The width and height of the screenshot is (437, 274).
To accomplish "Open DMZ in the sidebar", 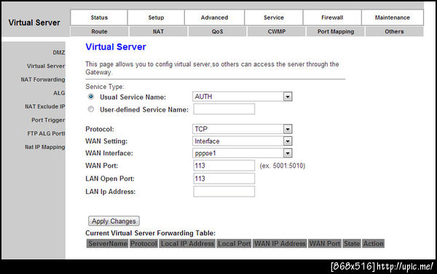I will (x=59, y=52).
